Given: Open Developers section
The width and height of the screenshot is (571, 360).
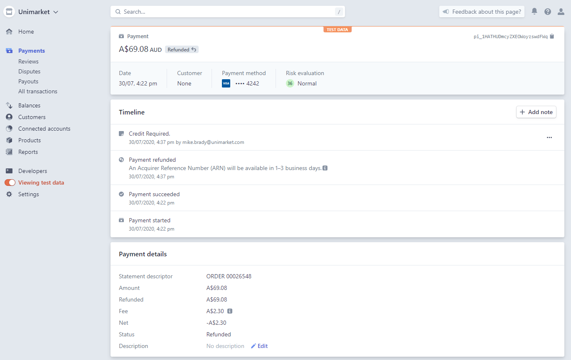Looking at the screenshot, I should coord(32,171).
